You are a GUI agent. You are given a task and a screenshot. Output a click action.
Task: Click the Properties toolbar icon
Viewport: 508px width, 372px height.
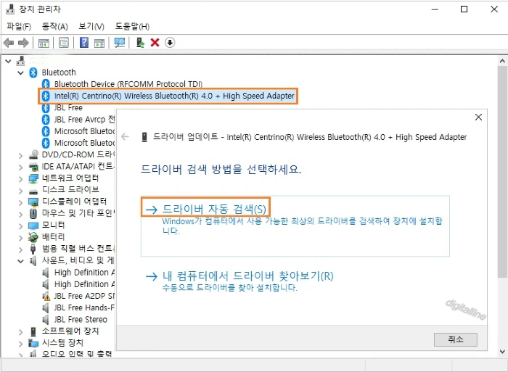64,43
